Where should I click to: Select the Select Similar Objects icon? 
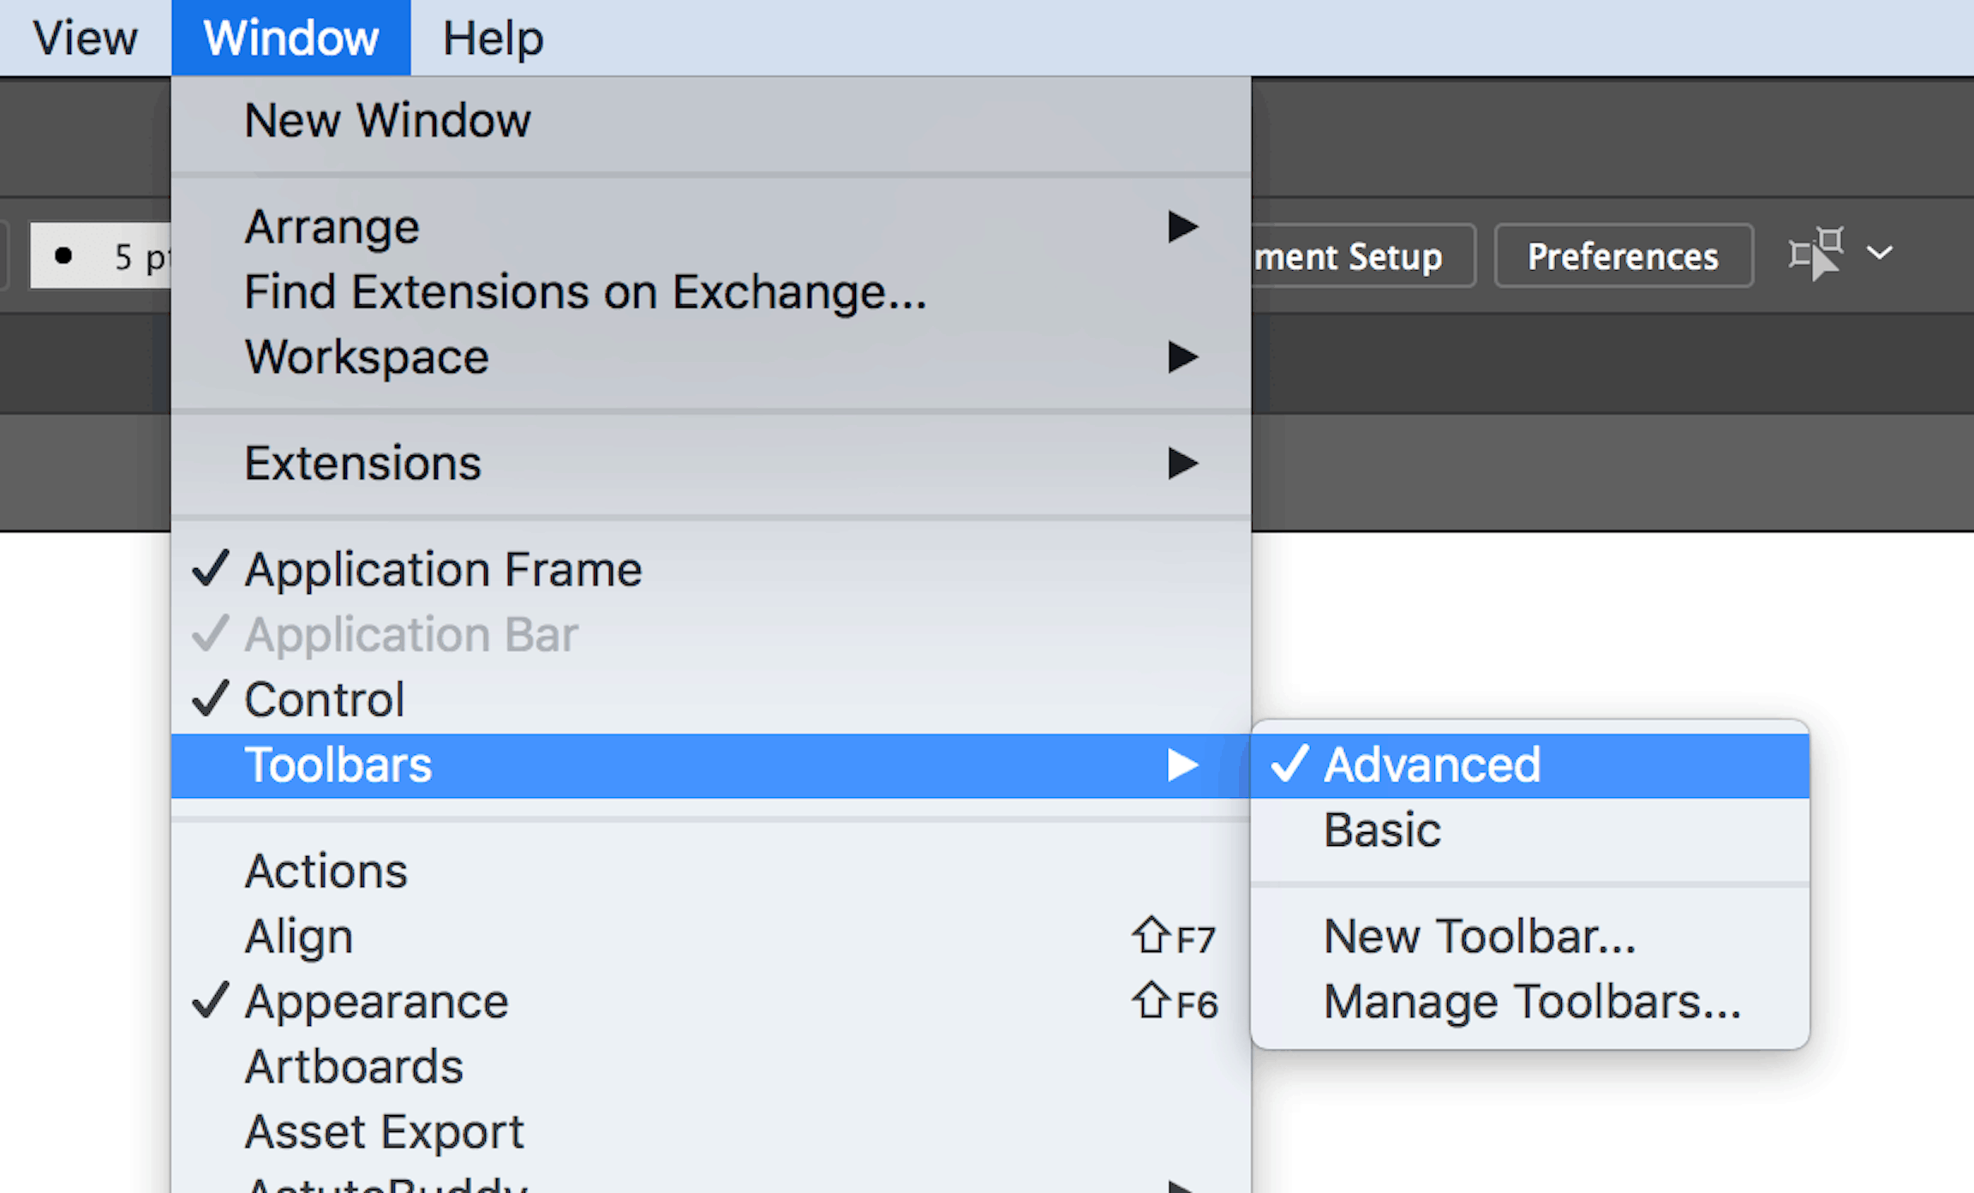(1814, 252)
